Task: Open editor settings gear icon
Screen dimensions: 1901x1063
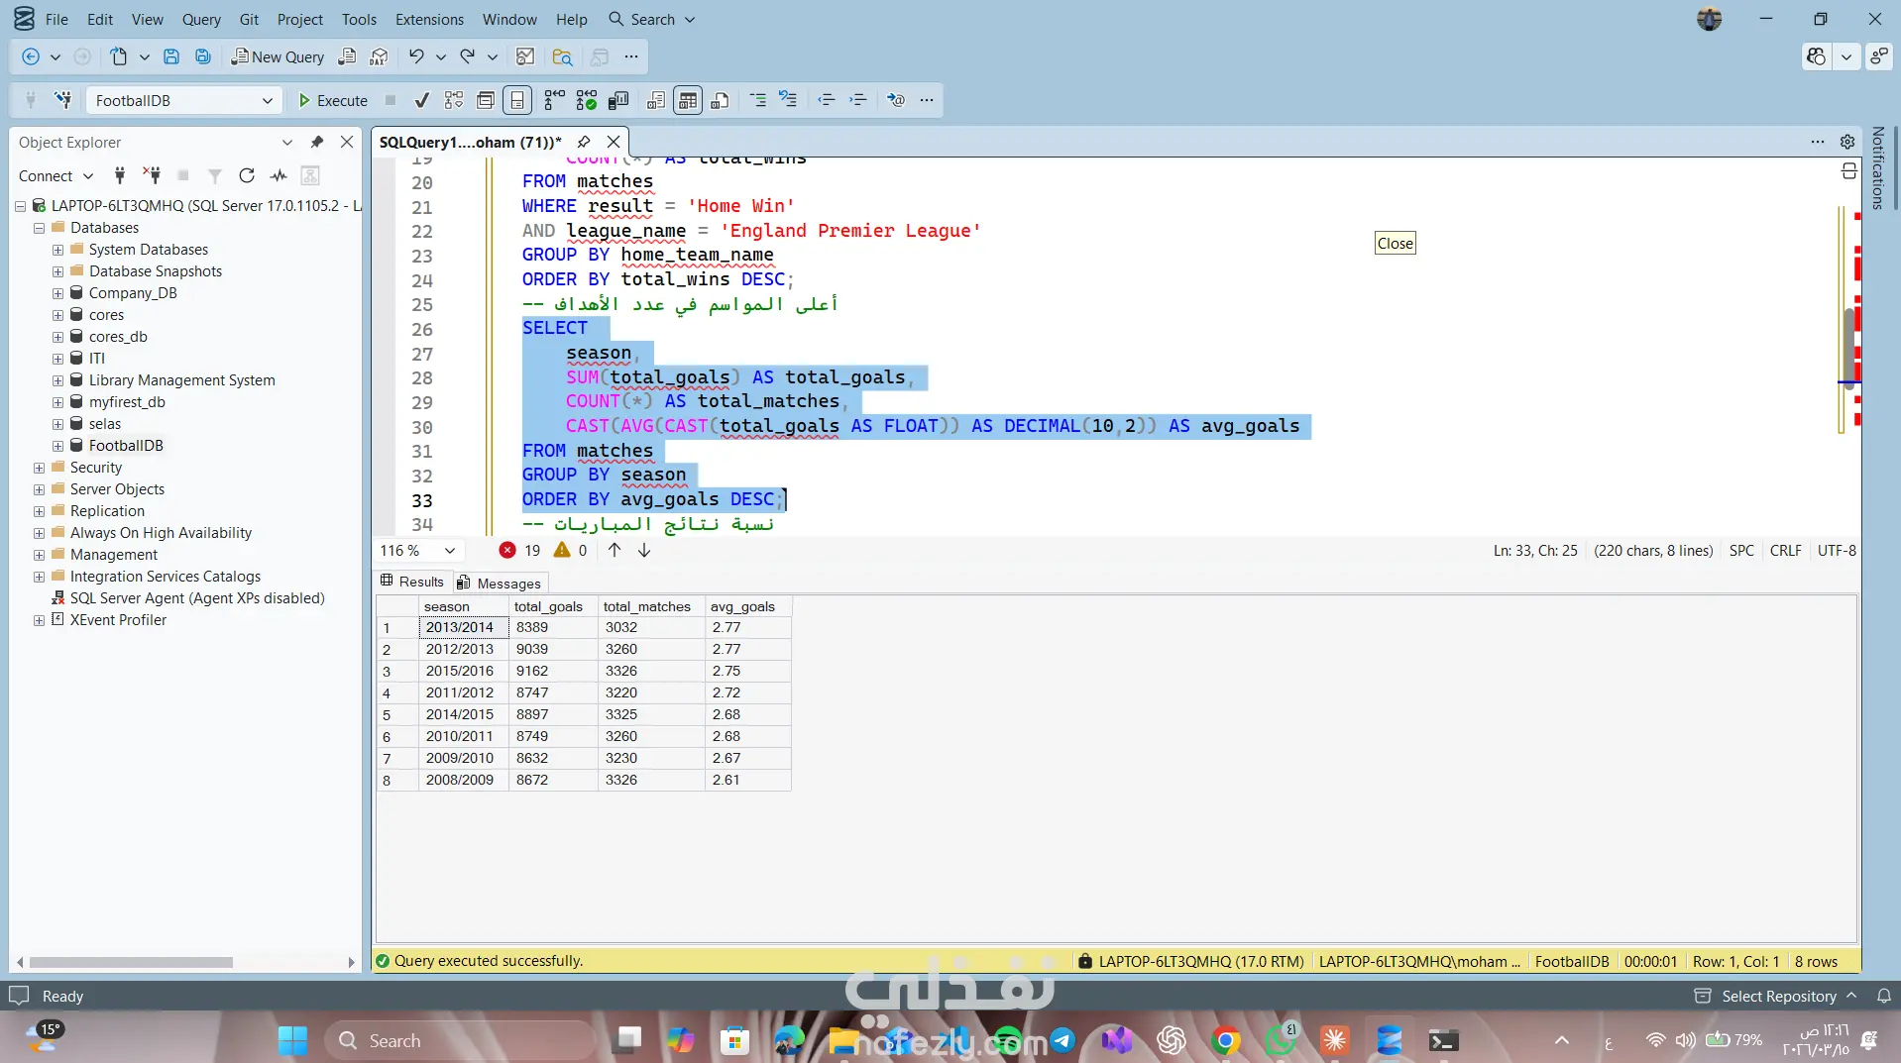Action: (1847, 142)
